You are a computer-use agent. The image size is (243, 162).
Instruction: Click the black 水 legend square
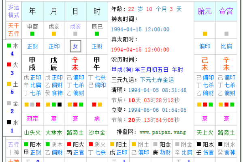tap(9, 122)
